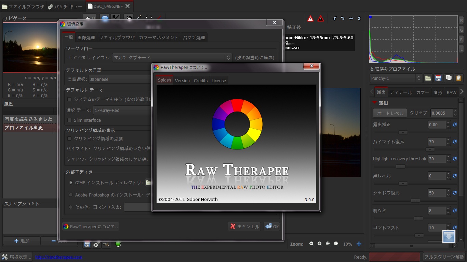Image resolution: width=467 pixels, height=262 pixels.
Task: Open the editor layout dropdown (マルチ タブモード)
Action: pos(172,58)
